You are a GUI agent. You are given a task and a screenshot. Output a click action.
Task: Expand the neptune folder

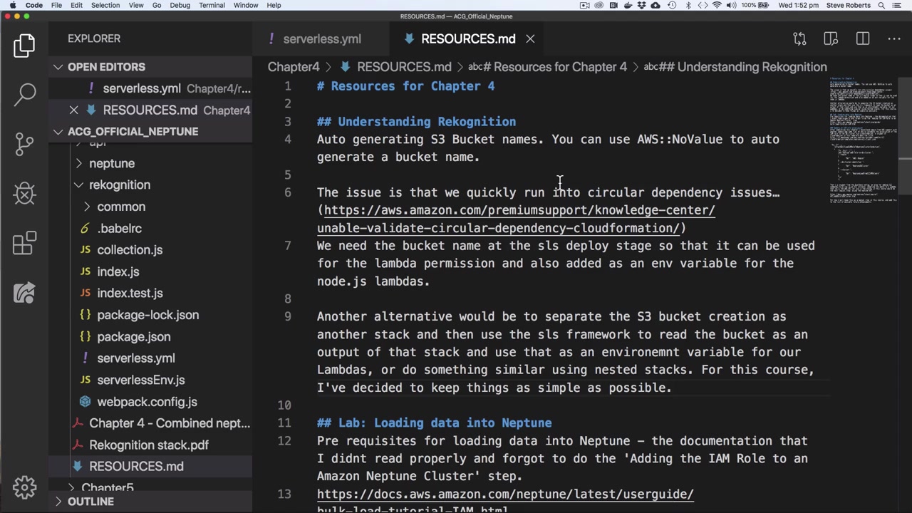pyautogui.click(x=112, y=163)
